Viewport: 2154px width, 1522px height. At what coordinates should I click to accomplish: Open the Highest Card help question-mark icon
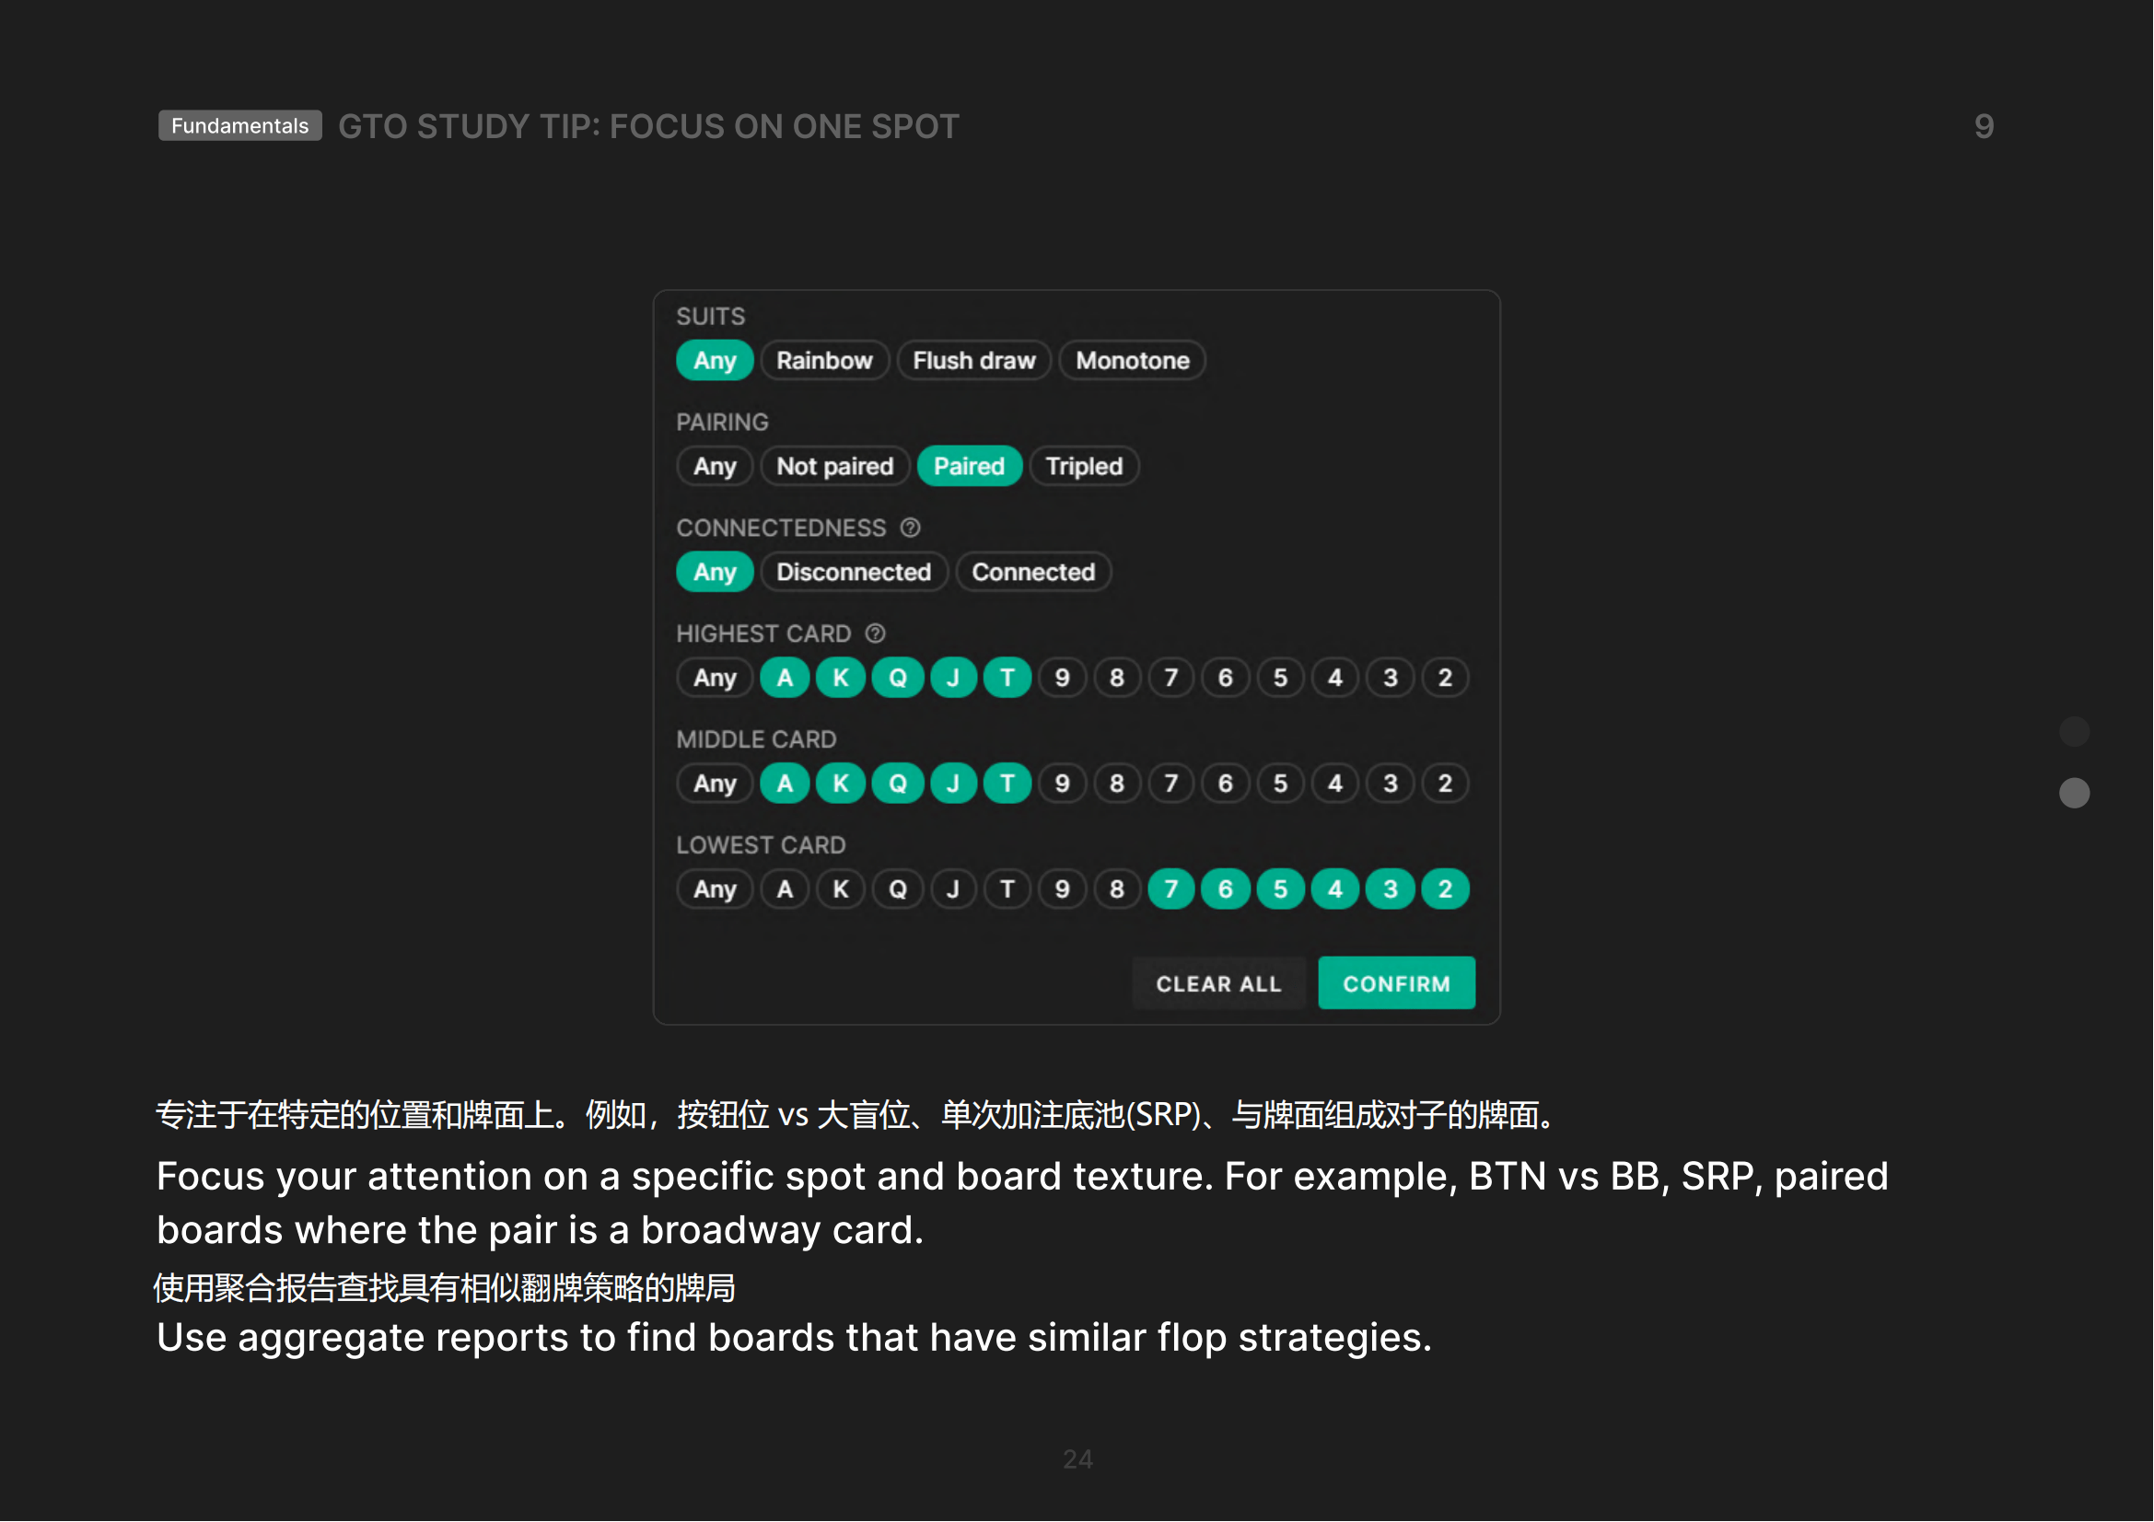click(875, 633)
